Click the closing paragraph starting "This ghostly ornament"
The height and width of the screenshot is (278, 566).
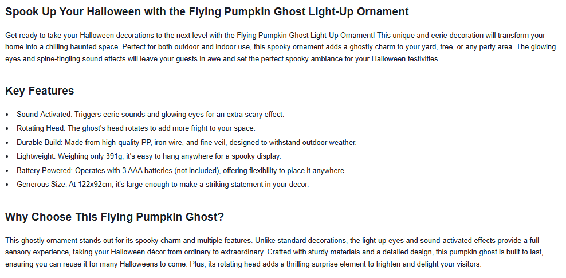(x=281, y=252)
